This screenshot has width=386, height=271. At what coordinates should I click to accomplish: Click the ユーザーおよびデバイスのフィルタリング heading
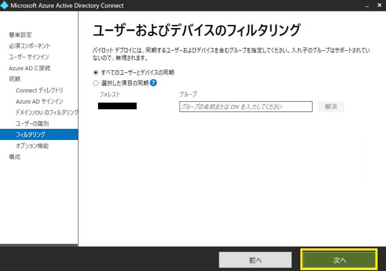pos(197,30)
